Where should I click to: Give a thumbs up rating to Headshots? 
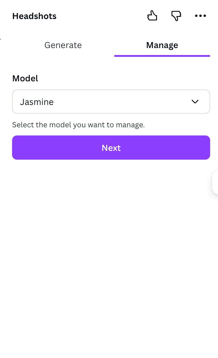pyautogui.click(x=152, y=15)
